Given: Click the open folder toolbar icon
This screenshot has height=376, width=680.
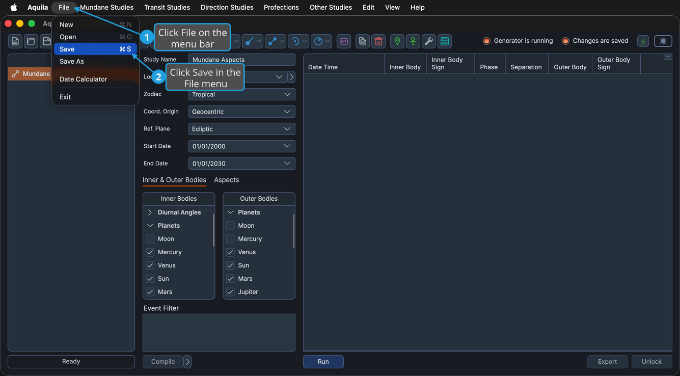Looking at the screenshot, I should pyautogui.click(x=31, y=41).
